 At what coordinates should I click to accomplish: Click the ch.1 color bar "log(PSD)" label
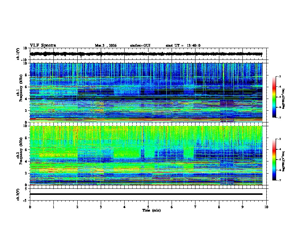pyautogui.click(x=284, y=99)
